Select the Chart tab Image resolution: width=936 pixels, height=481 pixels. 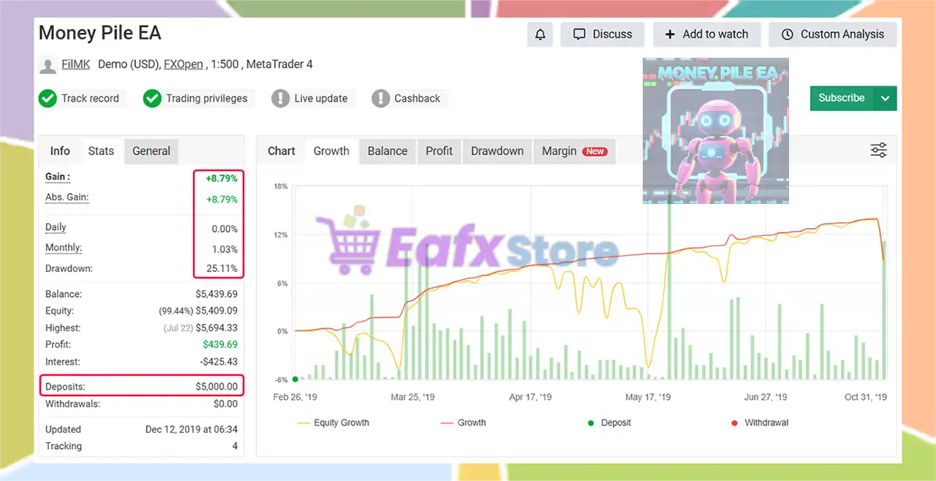(x=282, y=151)
